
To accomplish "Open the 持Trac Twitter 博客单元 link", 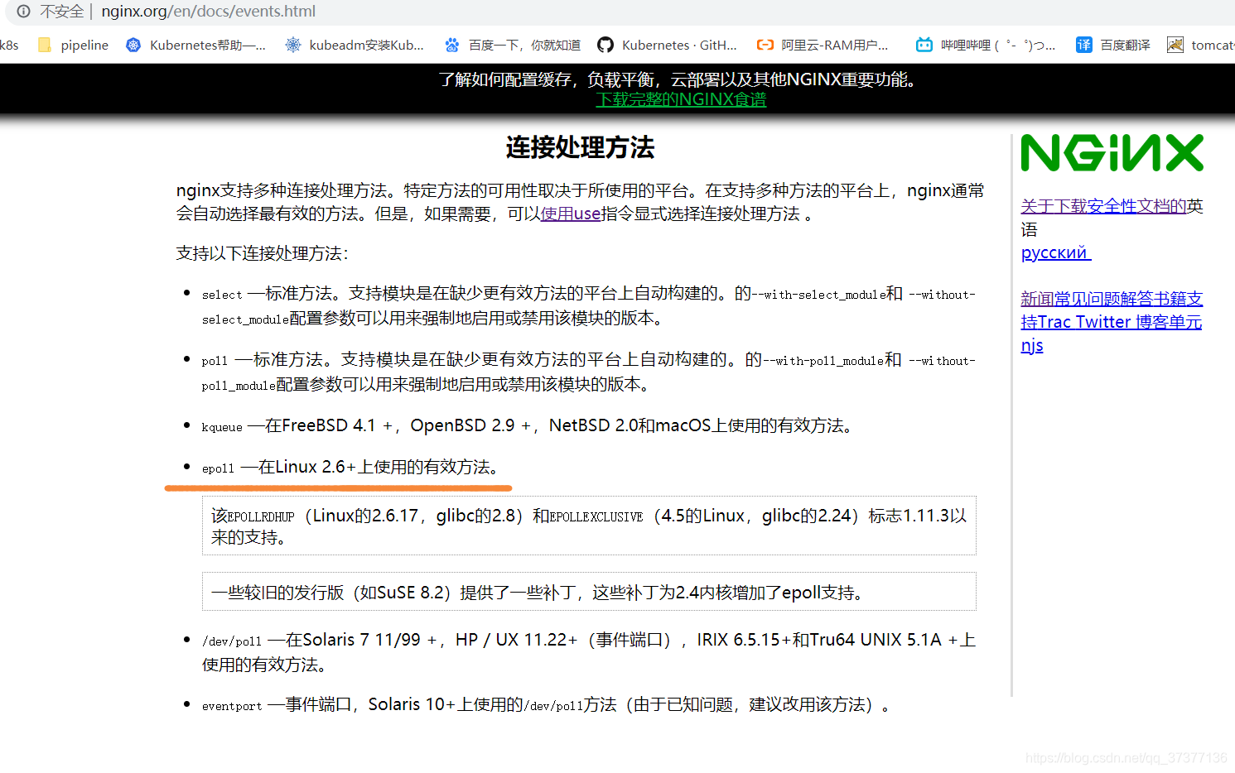I will tap(1112, 321).
